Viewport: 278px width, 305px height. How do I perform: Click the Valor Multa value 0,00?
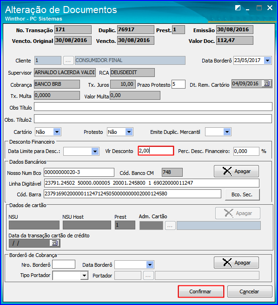click(135, 95)
